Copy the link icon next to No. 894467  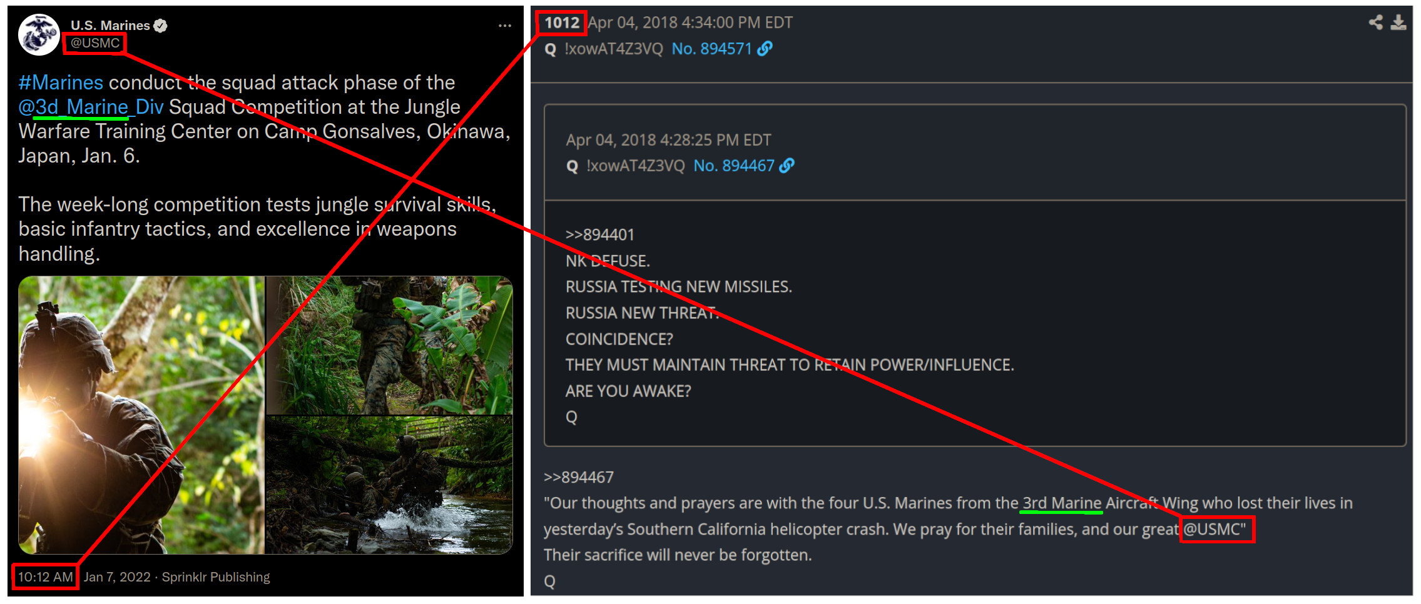pyautogui.click(x=787, y=166)
